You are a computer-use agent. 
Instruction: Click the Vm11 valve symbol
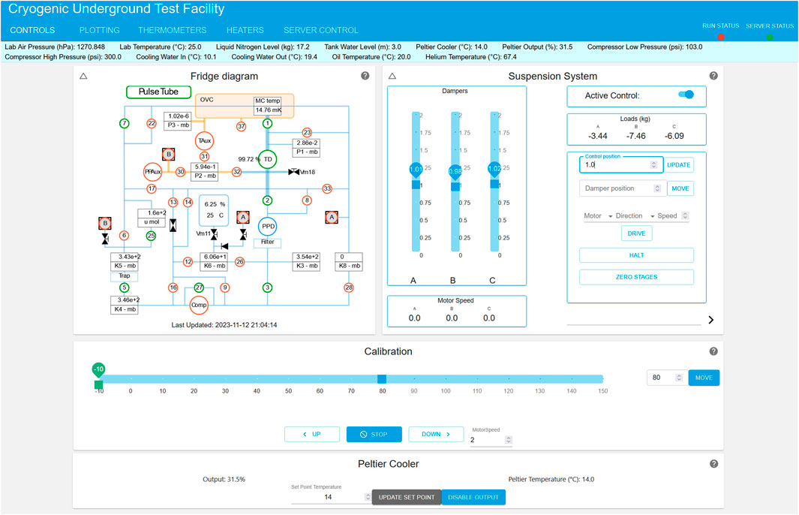coord(214,234)
